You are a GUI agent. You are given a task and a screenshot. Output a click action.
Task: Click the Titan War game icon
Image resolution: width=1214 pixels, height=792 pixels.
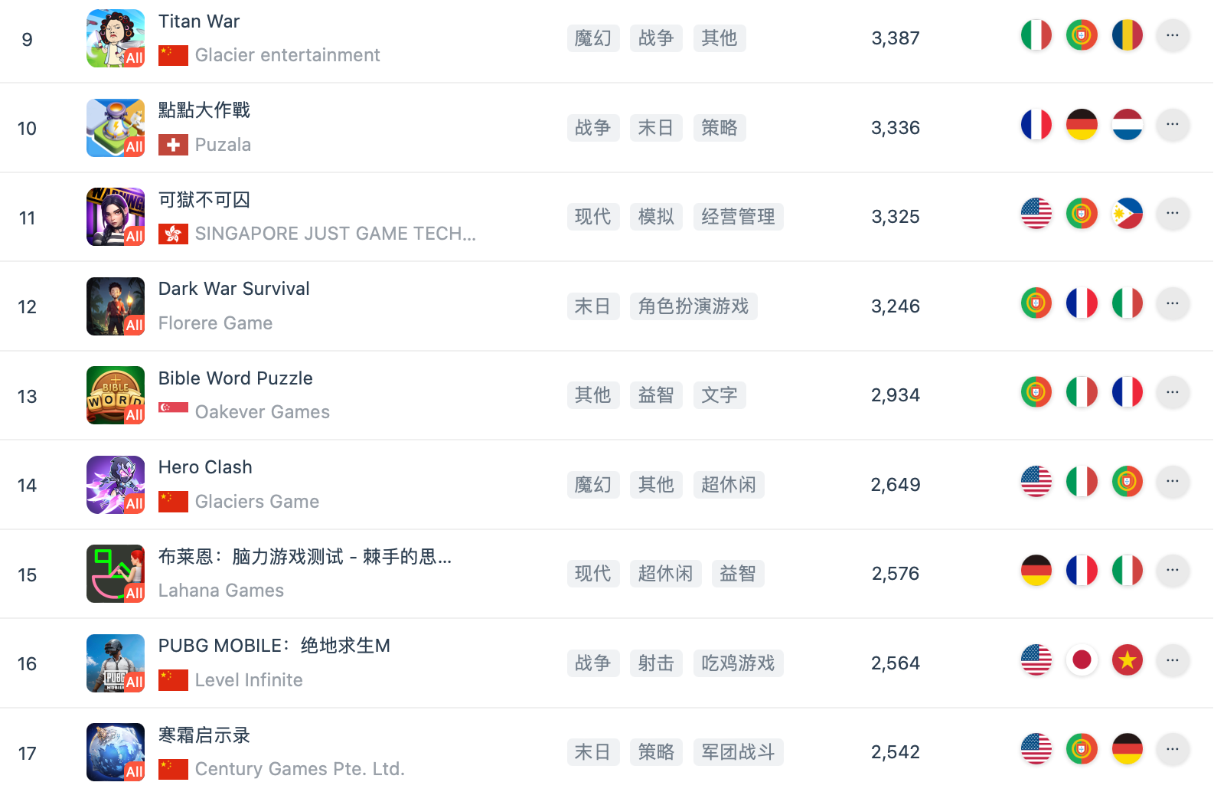pos(115,38)
